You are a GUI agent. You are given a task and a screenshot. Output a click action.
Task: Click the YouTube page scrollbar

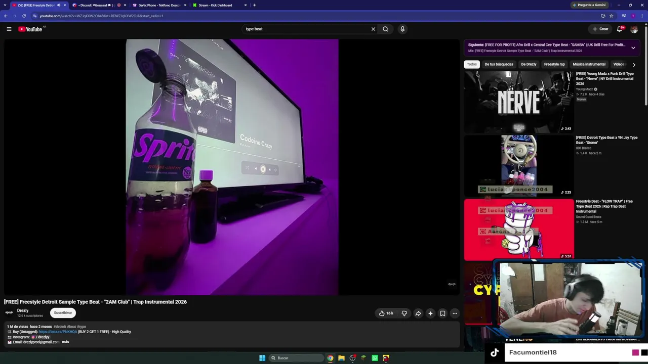646,66
